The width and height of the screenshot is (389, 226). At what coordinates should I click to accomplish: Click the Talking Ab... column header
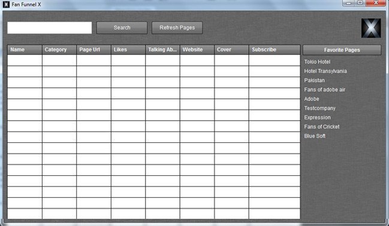[x=162, y=50]
